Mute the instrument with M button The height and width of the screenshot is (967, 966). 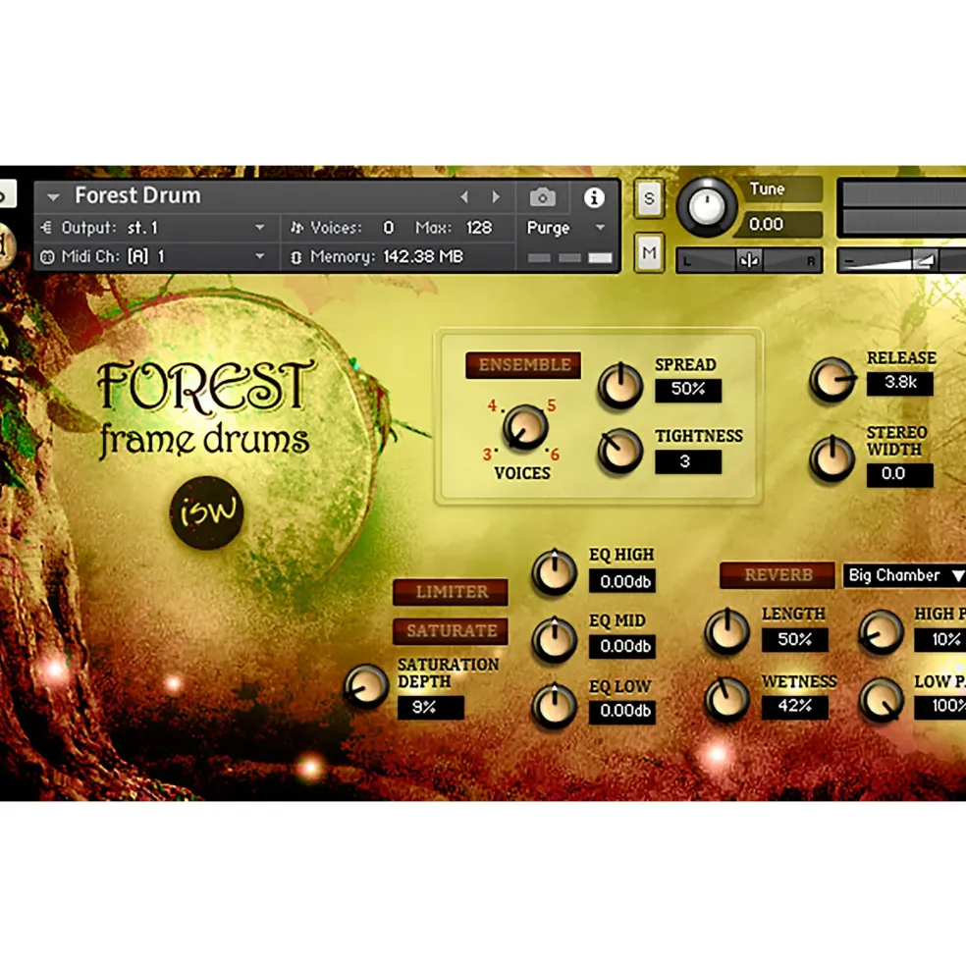click(649, 252)
